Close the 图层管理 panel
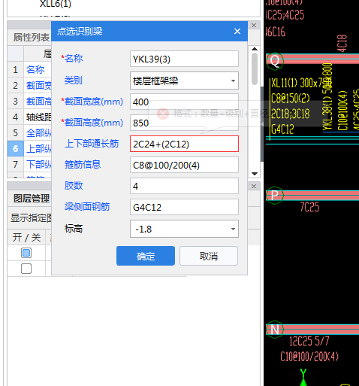This screenshot has height=386, width=359. click(x=254, y=186)
